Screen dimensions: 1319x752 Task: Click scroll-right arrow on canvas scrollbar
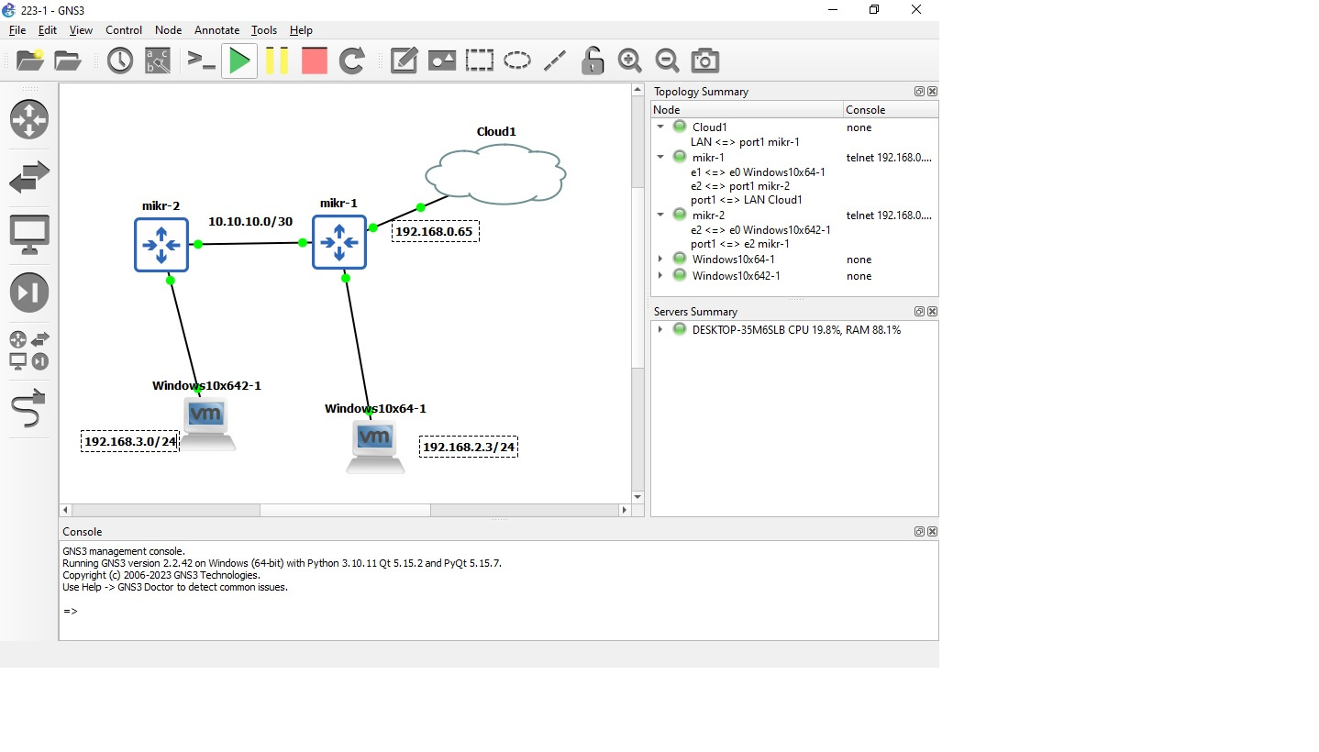625,510
